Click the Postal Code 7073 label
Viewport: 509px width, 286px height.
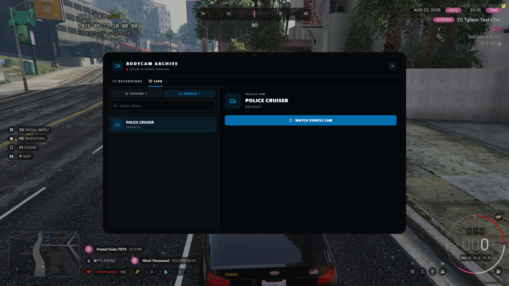tap(111, 249)
